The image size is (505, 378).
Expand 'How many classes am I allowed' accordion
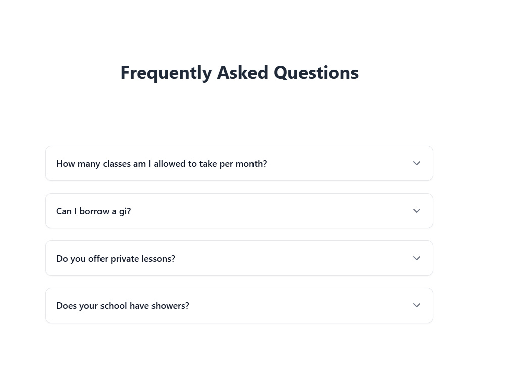(x=239, y=163)
